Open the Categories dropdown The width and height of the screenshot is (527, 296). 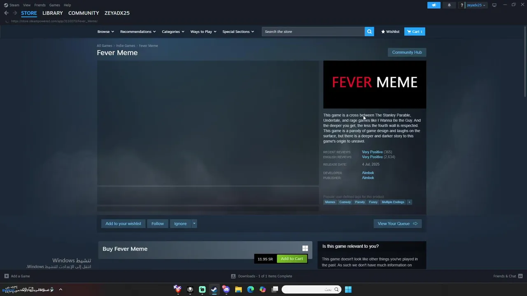pos(173,32)
